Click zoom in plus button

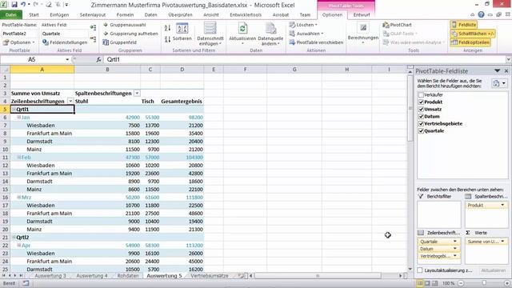click(x=506, y=283)
